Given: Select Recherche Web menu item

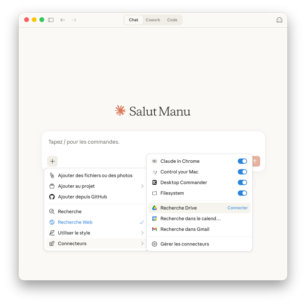Looking at the screenshot, I should click(x=75, y=222).
